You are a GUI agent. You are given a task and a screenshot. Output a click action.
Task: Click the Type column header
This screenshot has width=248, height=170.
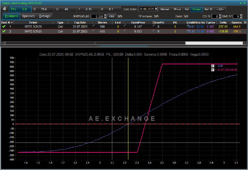60,23
